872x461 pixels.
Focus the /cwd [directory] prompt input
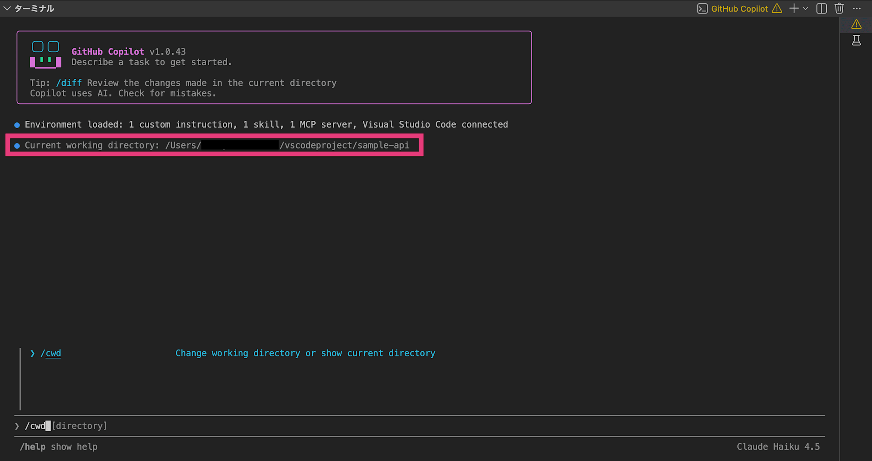coord(420,426)
